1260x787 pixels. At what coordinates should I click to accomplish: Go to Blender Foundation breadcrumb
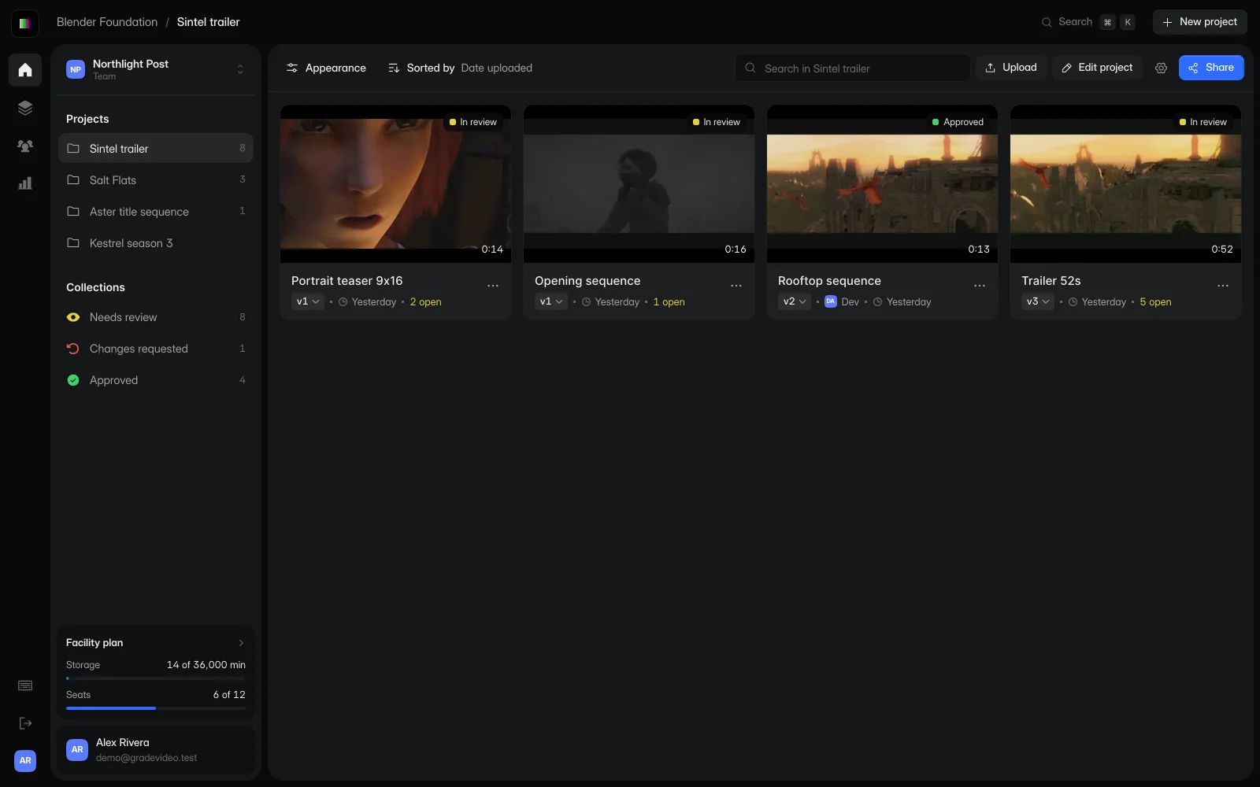[107, 22]
